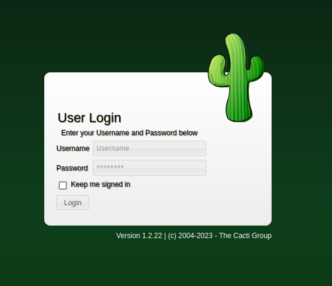
Task: Click the cactus logo's right arm
Action: point(257,68)
